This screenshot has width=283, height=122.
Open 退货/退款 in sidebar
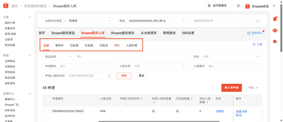coord(10,34)
